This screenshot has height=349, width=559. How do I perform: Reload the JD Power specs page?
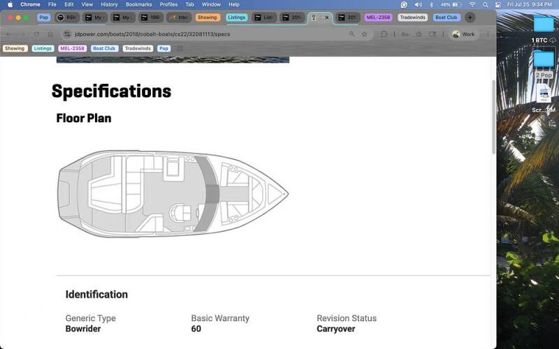point(36,34)
